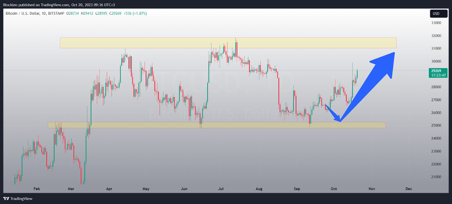Click the 21000 price axis label

[x=436, y=177]
